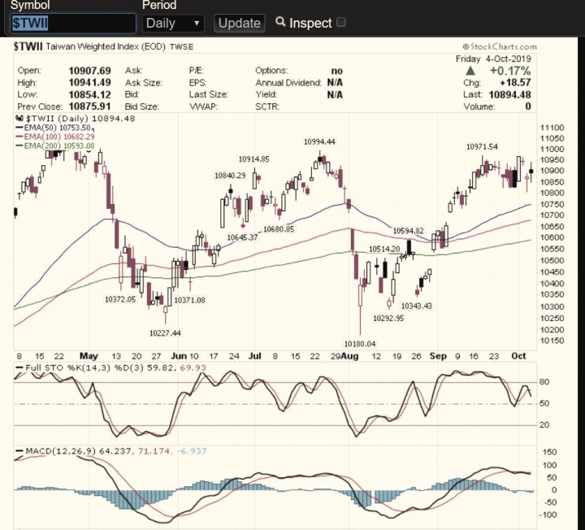Viewport: 585px width, 530px height.
Task: Click the 10227.44 low price label
Action: 165,333
